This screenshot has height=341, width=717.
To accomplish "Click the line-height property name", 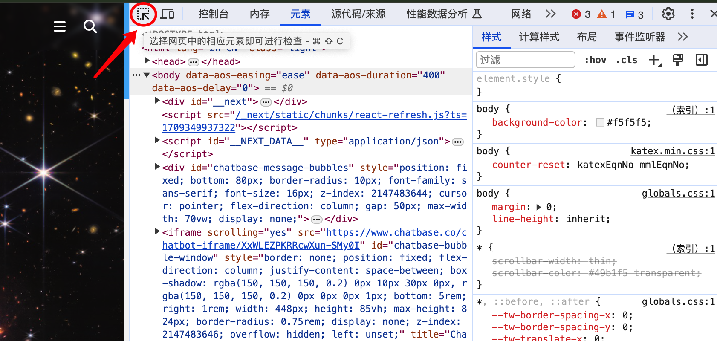I will pyautogui.click(x=523, y=219).
